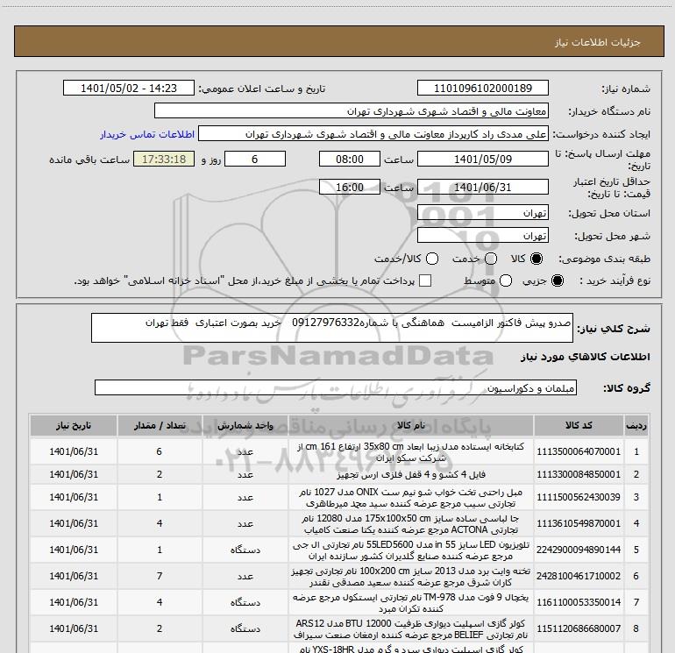Click the تلویزیون LED 55LED5600 item name

tap(410, 550)
